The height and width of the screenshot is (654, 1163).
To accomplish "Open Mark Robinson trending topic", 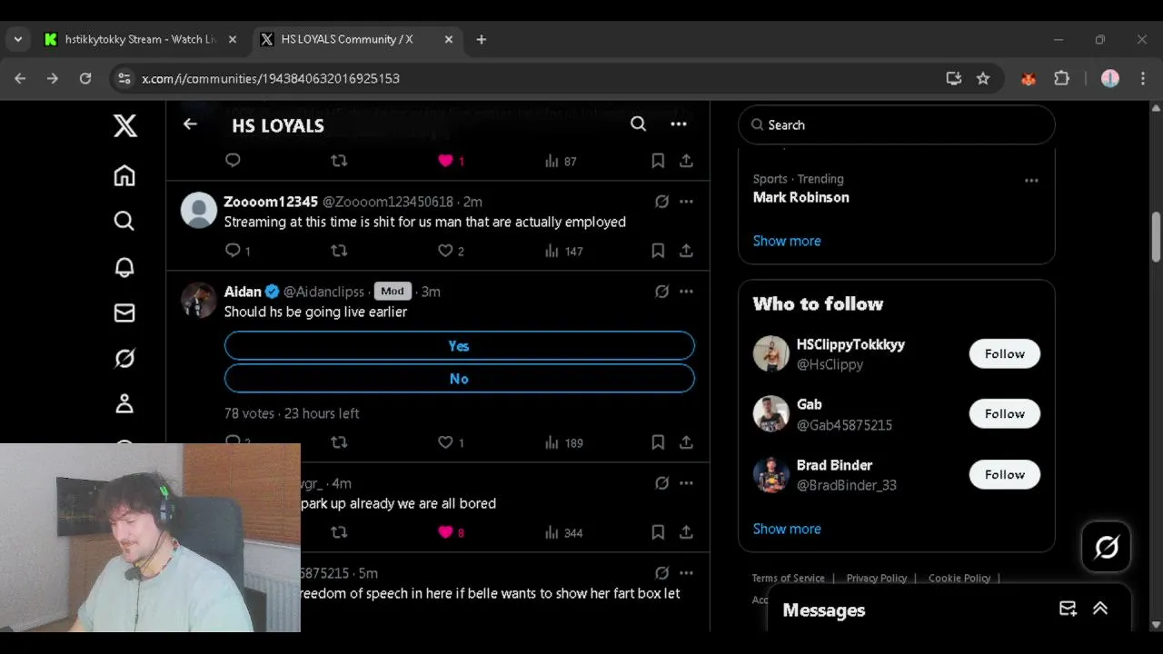I will 801,197.
